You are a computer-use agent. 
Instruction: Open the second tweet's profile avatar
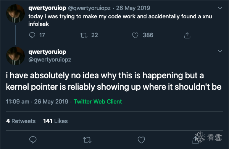[x=15, y=56]
